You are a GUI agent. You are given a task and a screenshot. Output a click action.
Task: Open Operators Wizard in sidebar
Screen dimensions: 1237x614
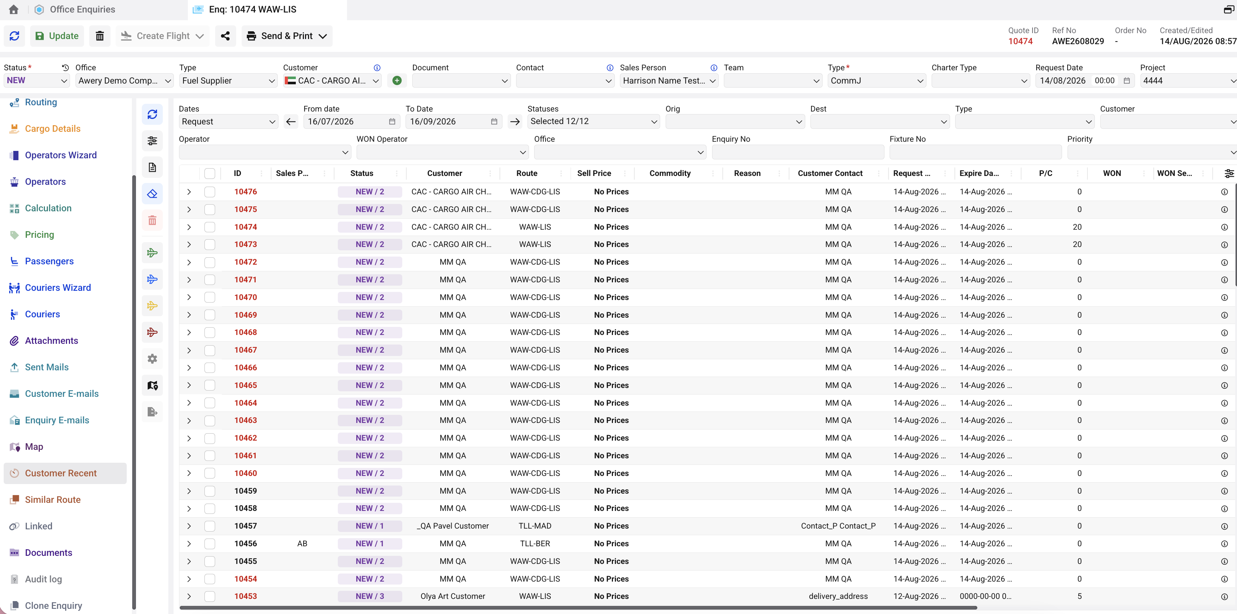60,155
